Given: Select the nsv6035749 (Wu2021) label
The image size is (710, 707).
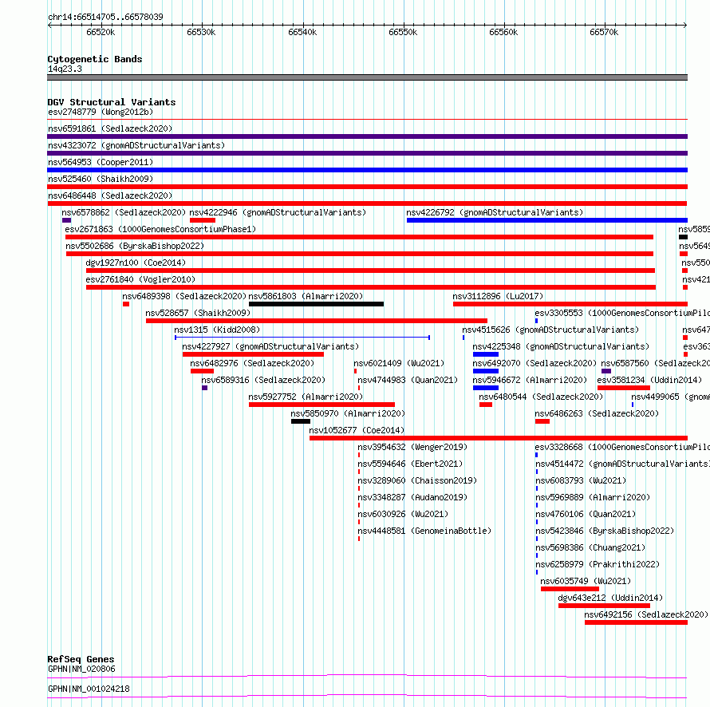Looking at the screenshot, I should 586,581.
